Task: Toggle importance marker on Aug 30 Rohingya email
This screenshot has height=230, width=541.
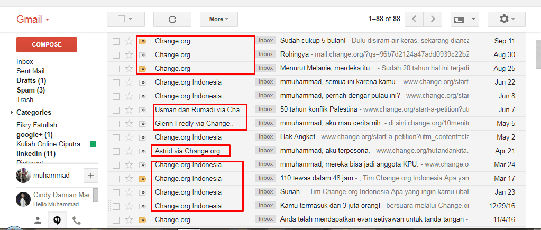Action: (142, 55)
